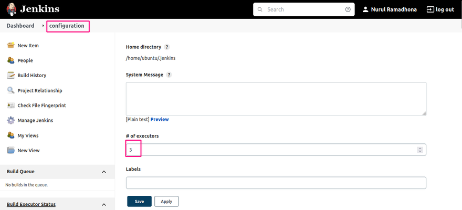Focus the Labels text field
The width and height of the screenshot is (462, 210).
tap(276, 183)
